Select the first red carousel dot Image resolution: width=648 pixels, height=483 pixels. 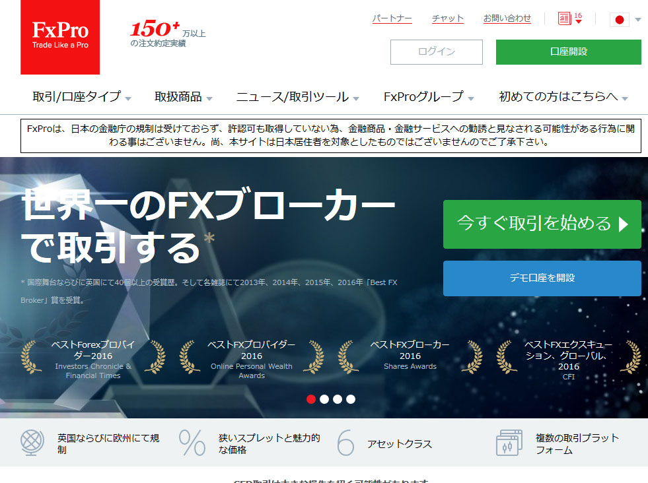point(311,399)
